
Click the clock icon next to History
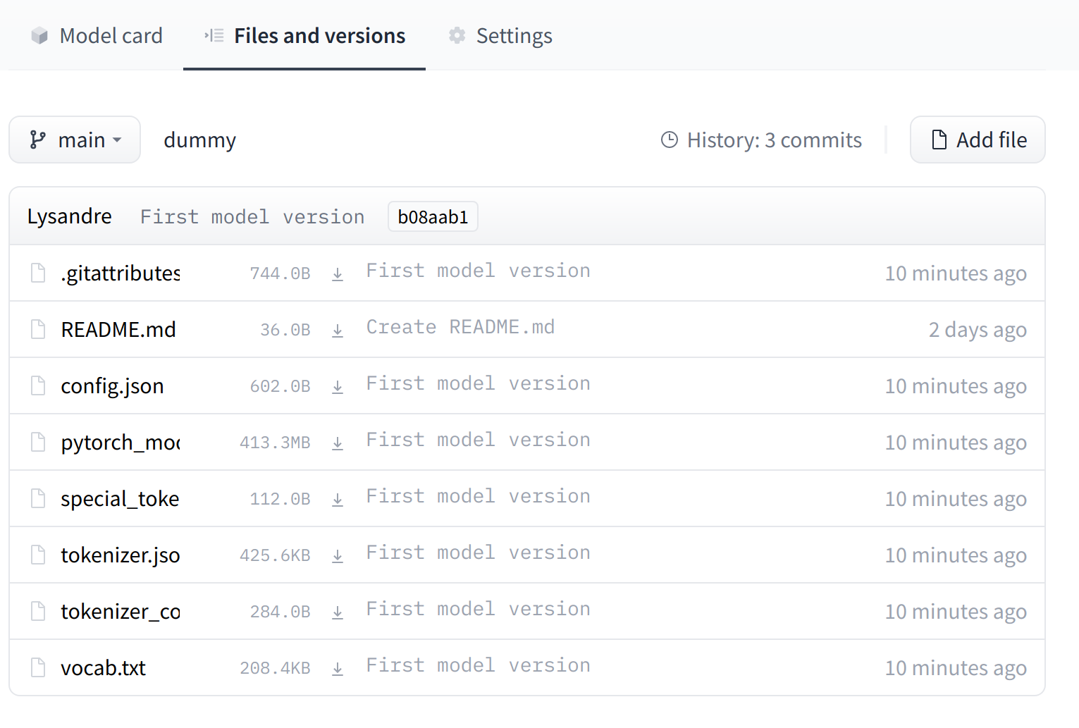(x=668, y=140)
